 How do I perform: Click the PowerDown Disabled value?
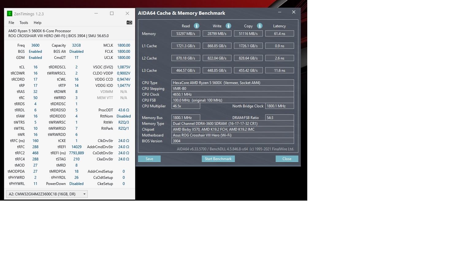pyautogui.click(x=76, y=183)
